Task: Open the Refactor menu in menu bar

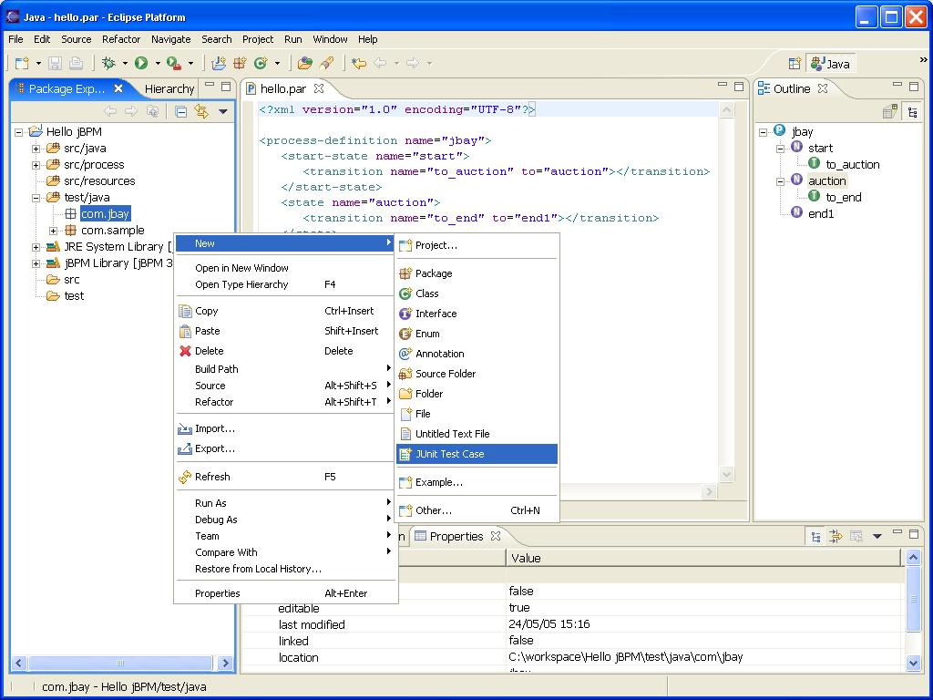Action: pyautogui.click(x=121, y=39)
